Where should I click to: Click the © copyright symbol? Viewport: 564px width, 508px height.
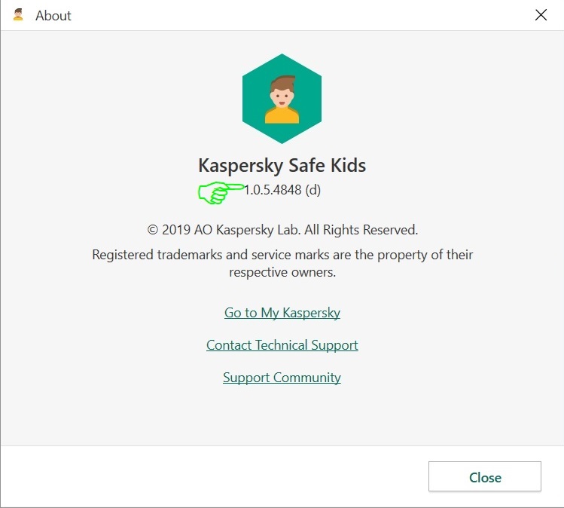(x=152, y=230)
